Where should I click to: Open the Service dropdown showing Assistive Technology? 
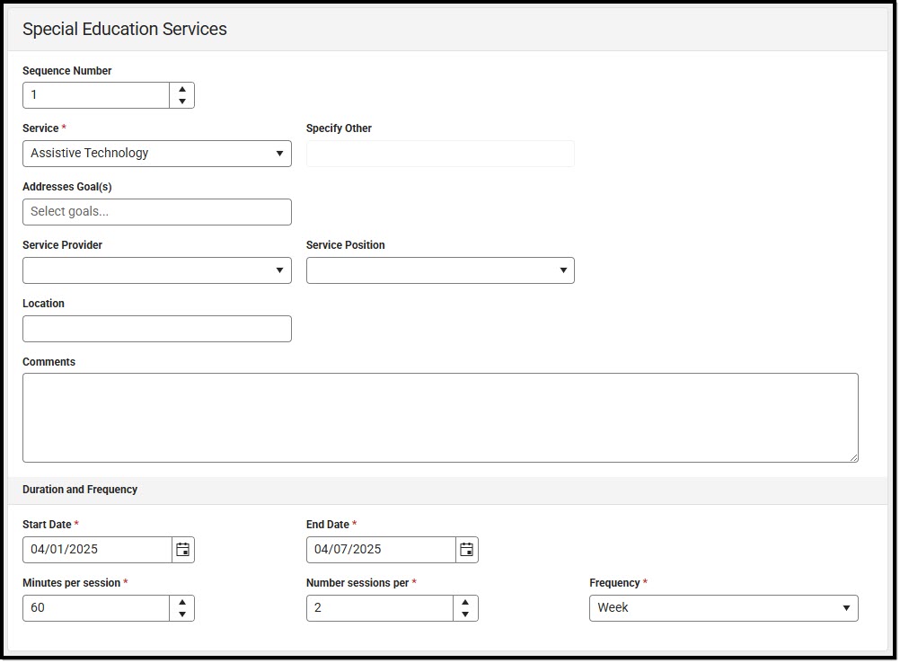(157, 154)
